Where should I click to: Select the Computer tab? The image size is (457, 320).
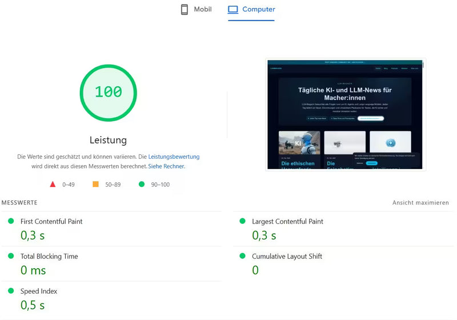click(251, 9)
